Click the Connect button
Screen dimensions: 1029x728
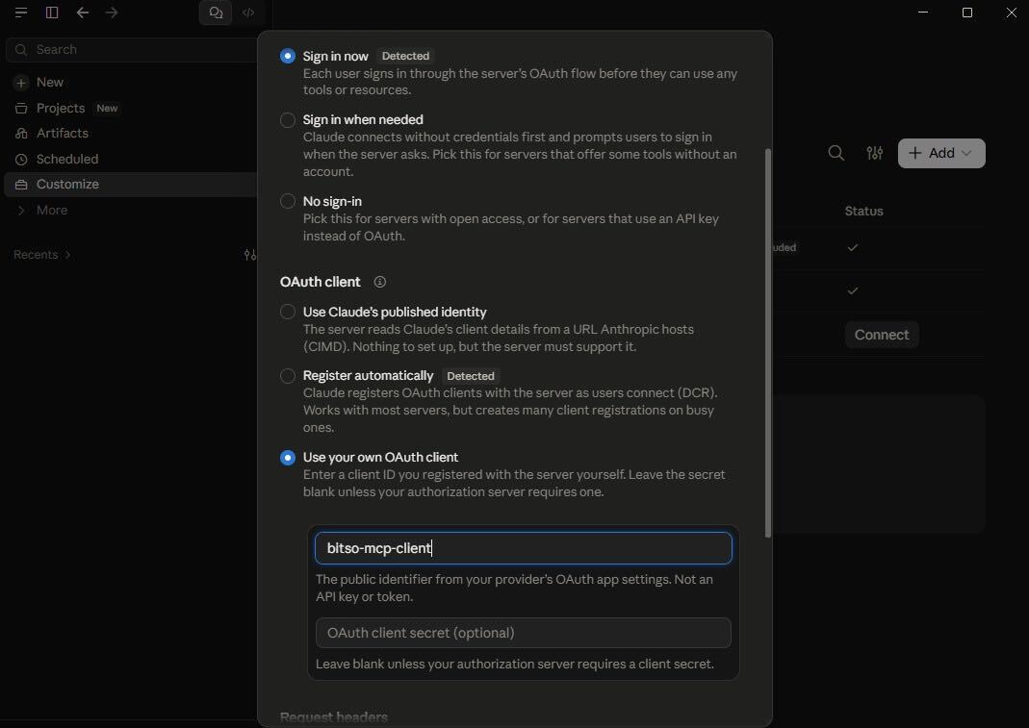pos(882,335)
